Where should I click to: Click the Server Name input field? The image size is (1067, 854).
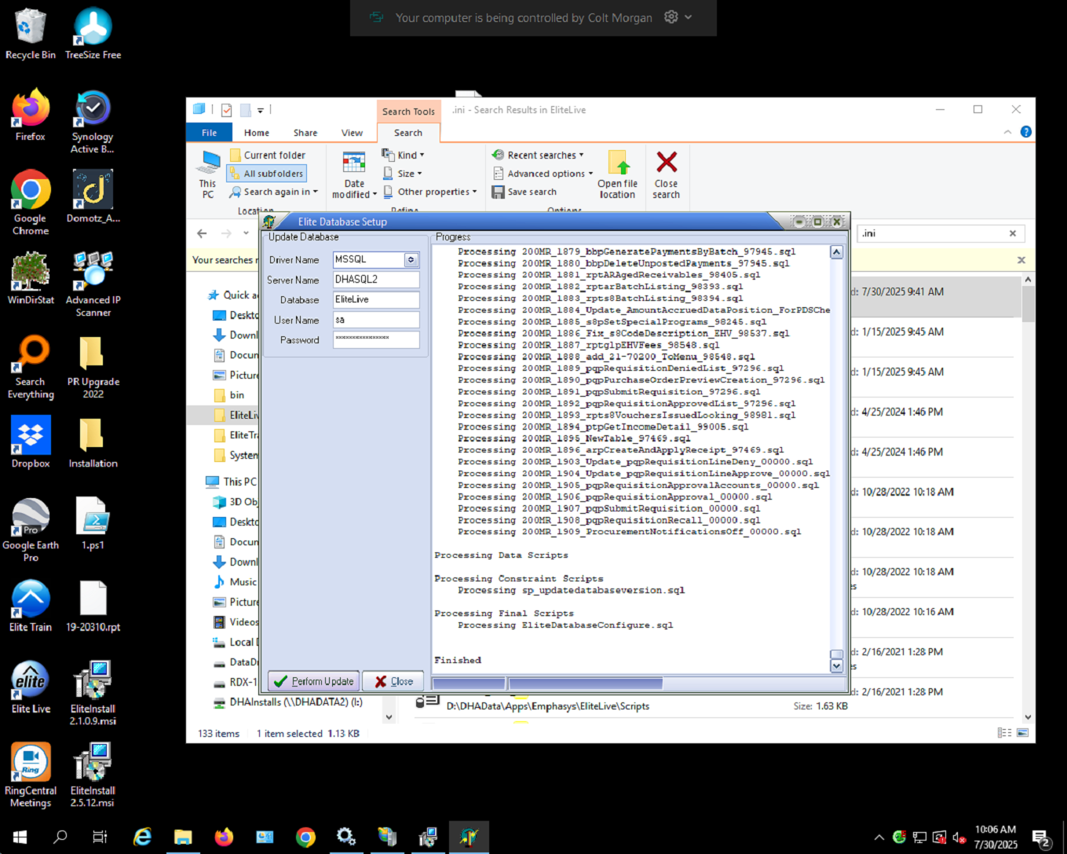pos(376,279)
